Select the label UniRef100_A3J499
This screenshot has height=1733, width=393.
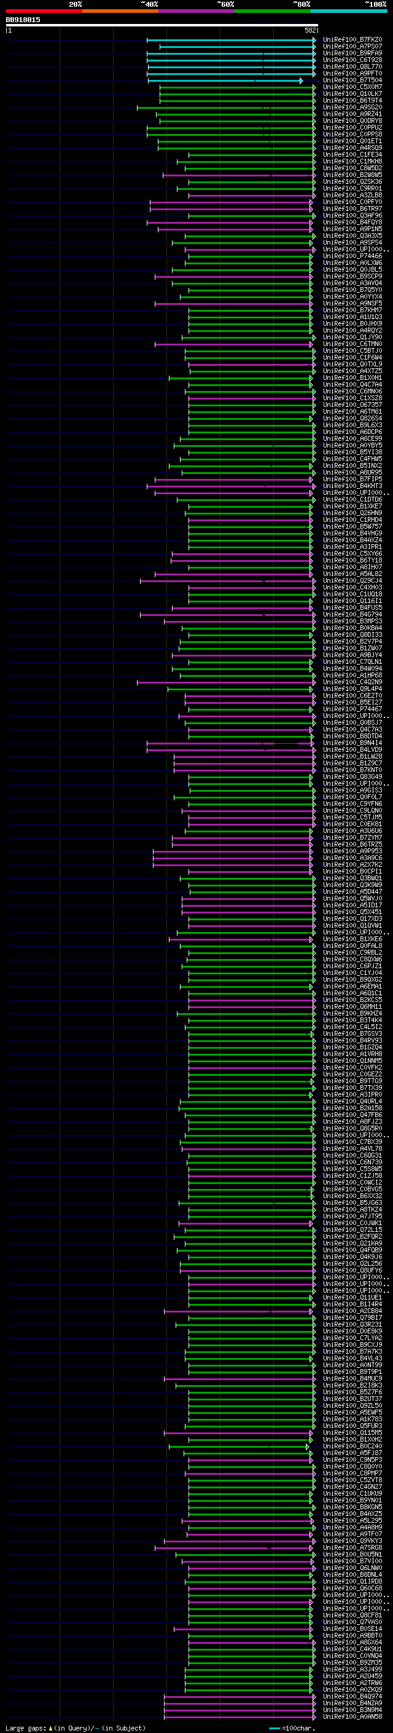coord(352,1669)
